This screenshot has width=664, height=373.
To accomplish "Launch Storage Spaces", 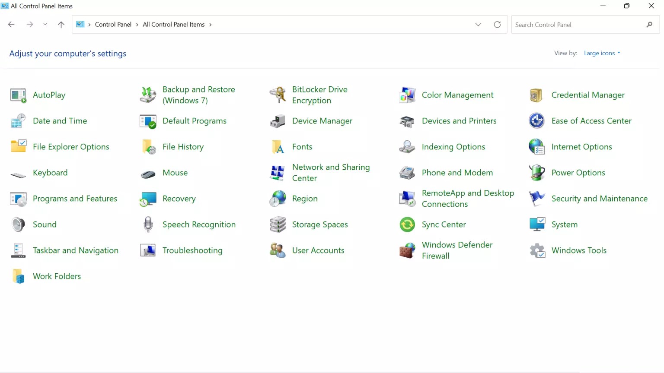I will [x=319, y=224].
